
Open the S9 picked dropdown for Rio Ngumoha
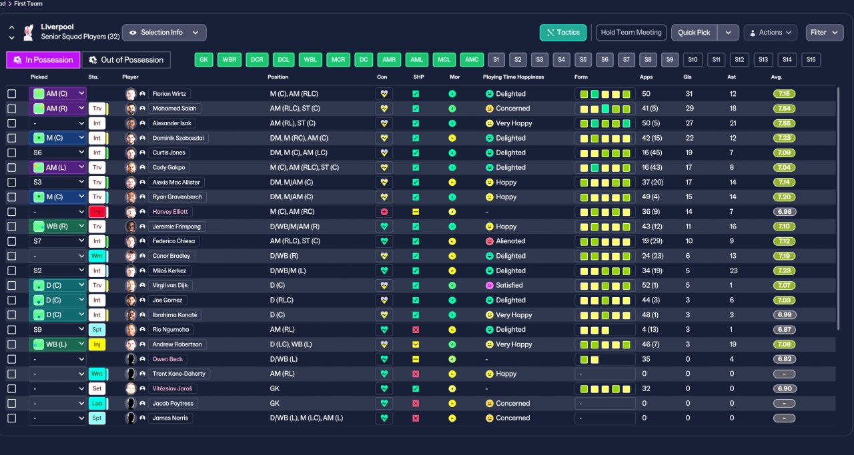[58, 330]
